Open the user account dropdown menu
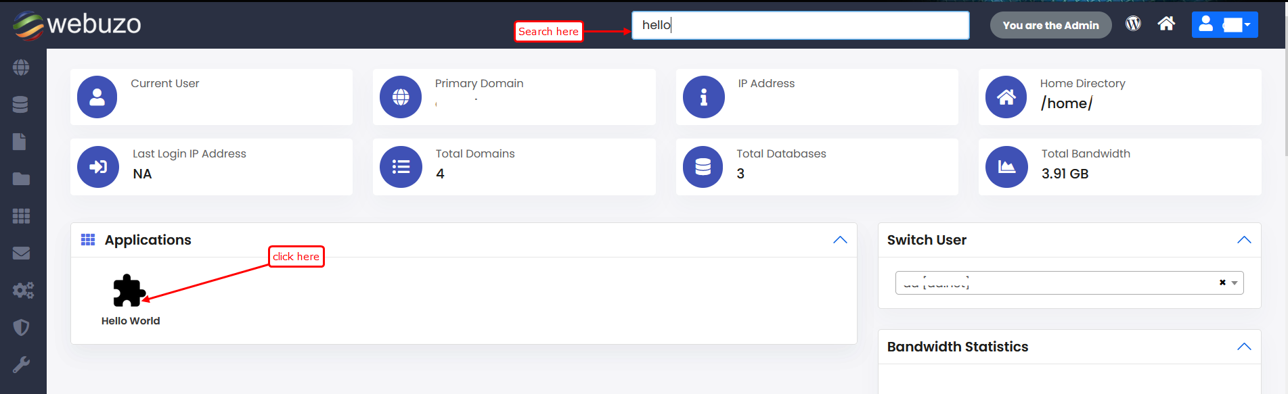Image resolution: width=1288 pixels, height=394 pixels. pyautogui.click(x=1224, y=25)
